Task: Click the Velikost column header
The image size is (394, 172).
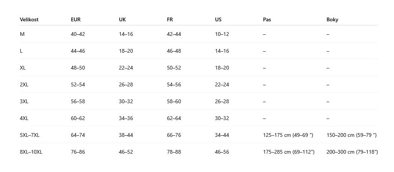Action: click(29, 19)
